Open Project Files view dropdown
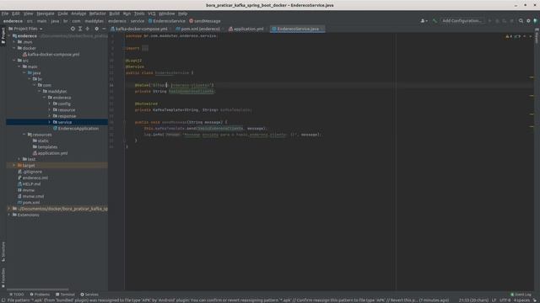Screen dimensions: 540x303 [25, 29]
